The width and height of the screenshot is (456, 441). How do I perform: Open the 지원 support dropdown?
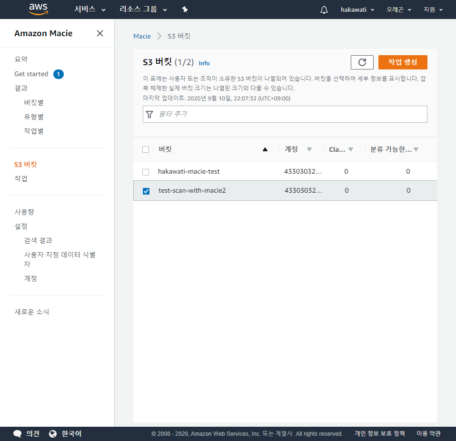(x=433, y=10)
